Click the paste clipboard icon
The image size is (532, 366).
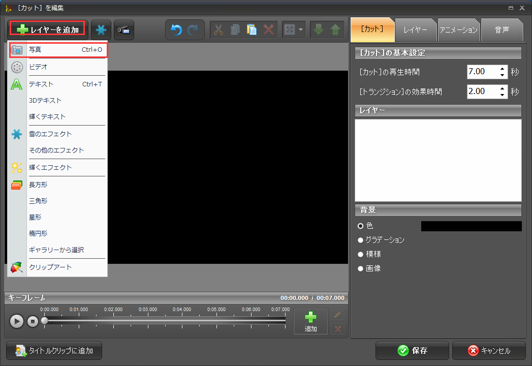pos(252,30)
